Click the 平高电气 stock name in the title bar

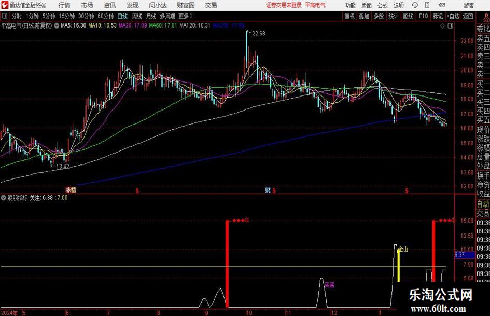pyautogui.click(x=315, y=5)
